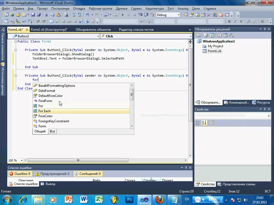This screenshot has width=274, height=205.
Task: Select FindForm in IntelliSense list
Action: click(x=81, y=101)
